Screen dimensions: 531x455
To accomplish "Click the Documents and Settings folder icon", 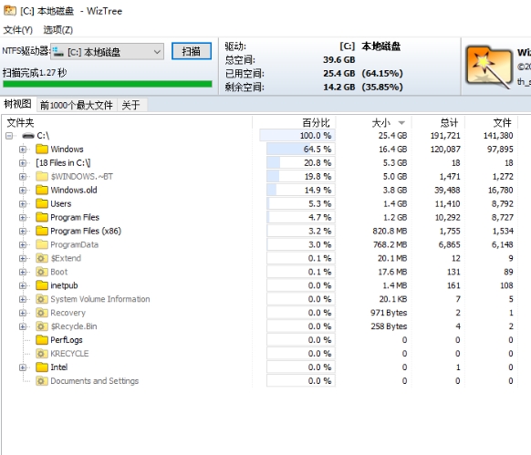I will click(42, 381).
